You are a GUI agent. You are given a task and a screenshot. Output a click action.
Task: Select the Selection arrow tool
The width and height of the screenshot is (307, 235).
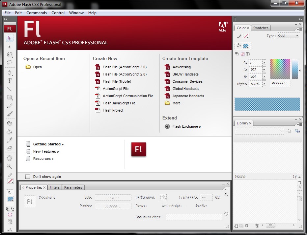10,38
